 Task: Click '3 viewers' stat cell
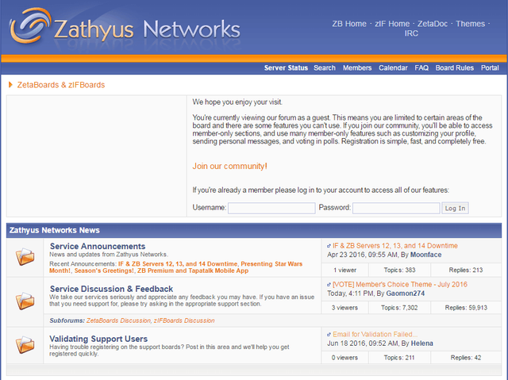coord(344,308)
